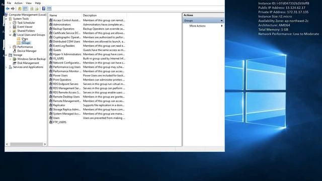Select Computer Management (Local) root node
Image resolution: width=322 pixels, height=181 pixels.
point(28,15)
